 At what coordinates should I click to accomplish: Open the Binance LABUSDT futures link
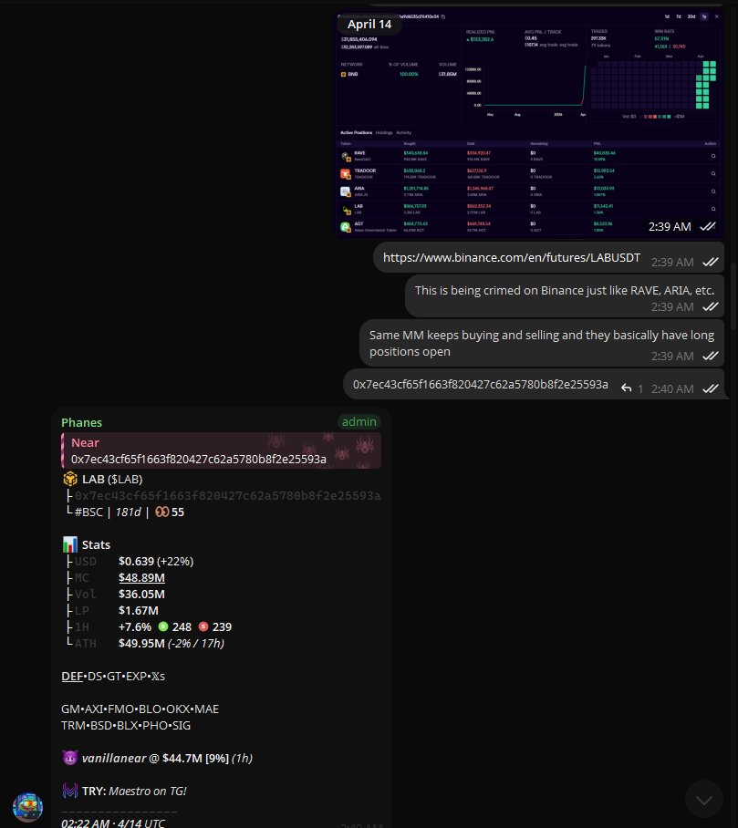pyautogui.click(x=512, y=258)
